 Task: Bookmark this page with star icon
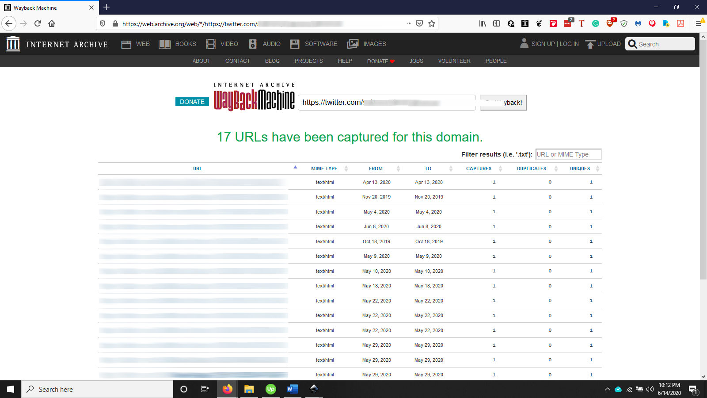[x=432, y=23]
